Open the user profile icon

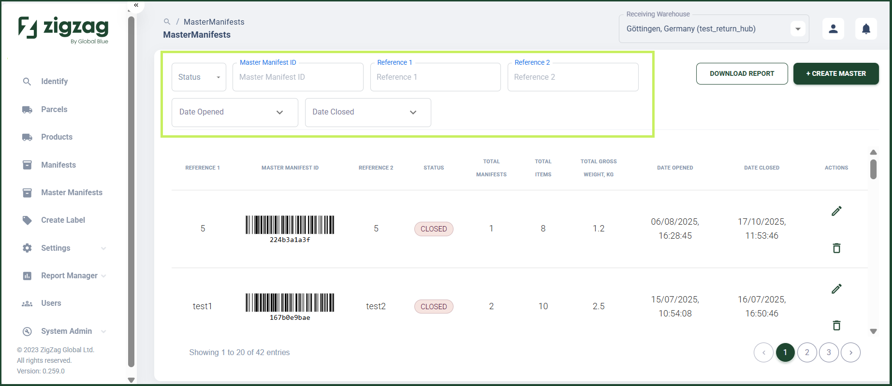(x=833, y=29)
